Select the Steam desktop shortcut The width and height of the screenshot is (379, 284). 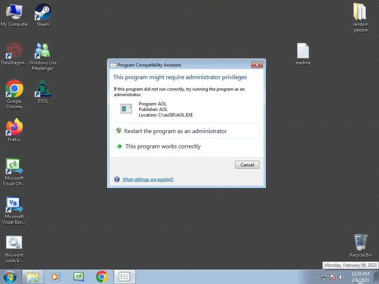pos(43,15)
